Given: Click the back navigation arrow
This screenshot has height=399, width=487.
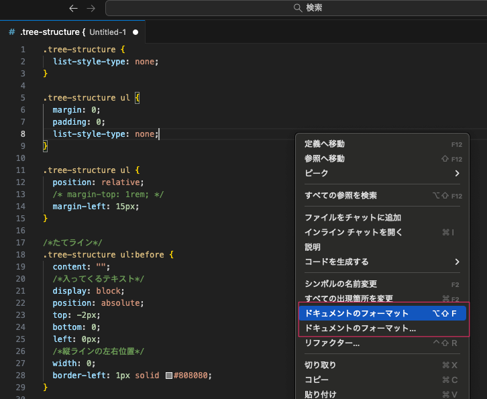Looking at the screenshot, I should pyautogui.click(x=74, y=8).
